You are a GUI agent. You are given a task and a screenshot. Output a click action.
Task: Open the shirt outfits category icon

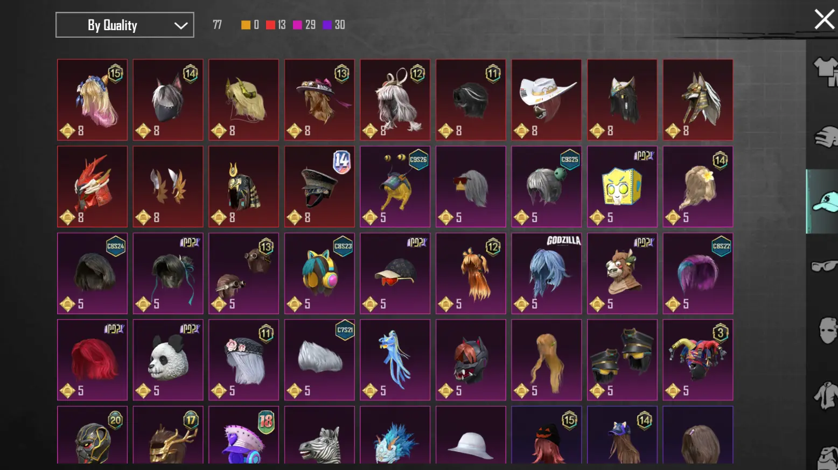(x=825, y=71)
